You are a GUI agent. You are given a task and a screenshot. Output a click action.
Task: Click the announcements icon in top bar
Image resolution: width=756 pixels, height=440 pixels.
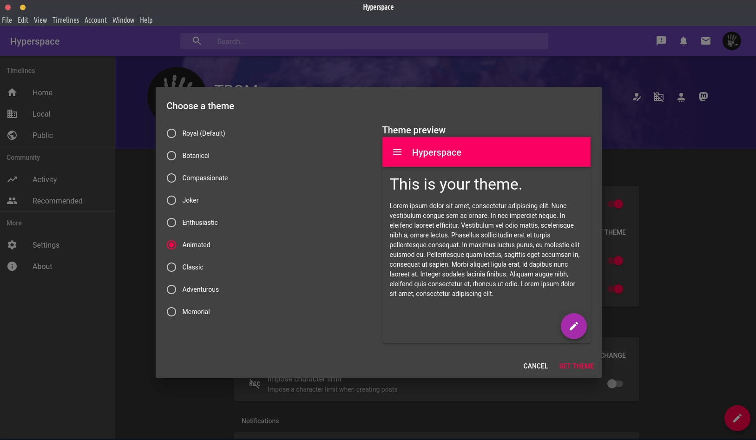(x=661, y=41)
